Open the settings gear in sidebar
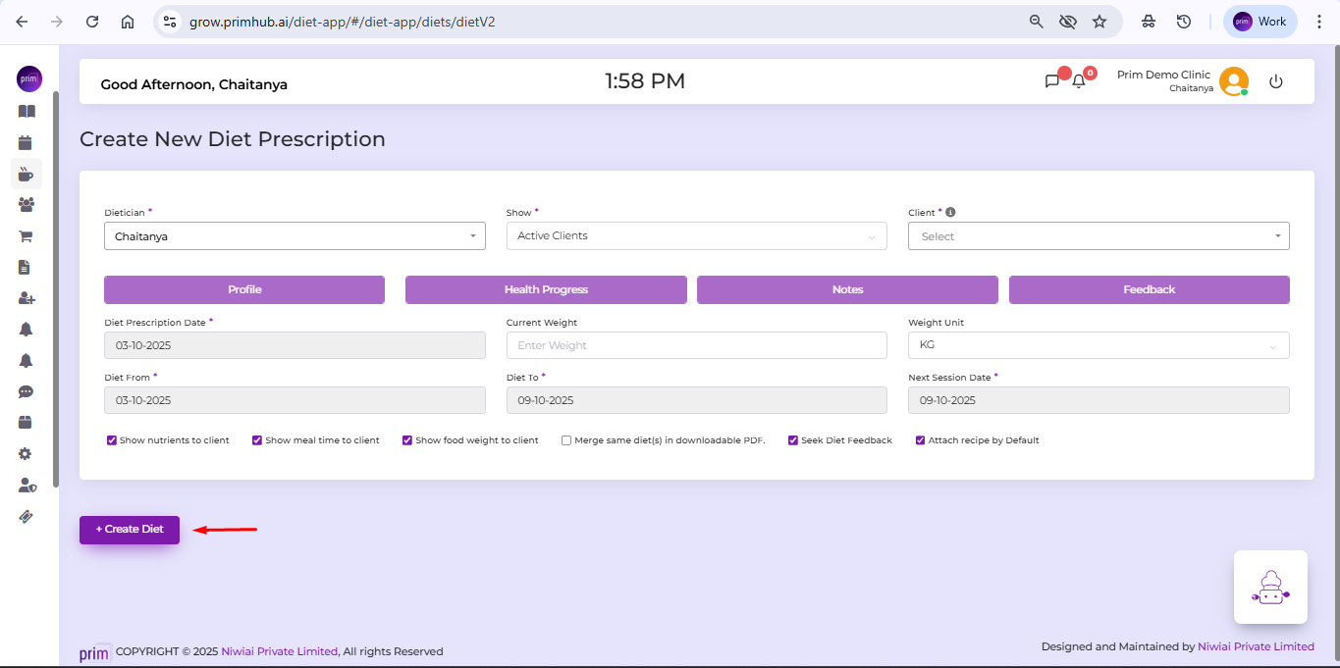The width and height of the screenshot is (1340, 668). (x=26, y=454)
